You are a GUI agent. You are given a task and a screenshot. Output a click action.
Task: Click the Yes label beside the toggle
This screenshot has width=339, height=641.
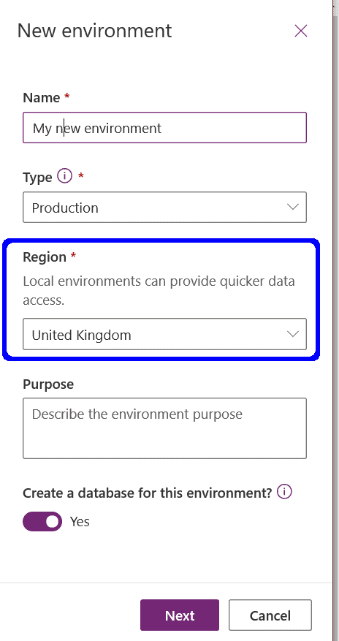click(x=80, y=522)
